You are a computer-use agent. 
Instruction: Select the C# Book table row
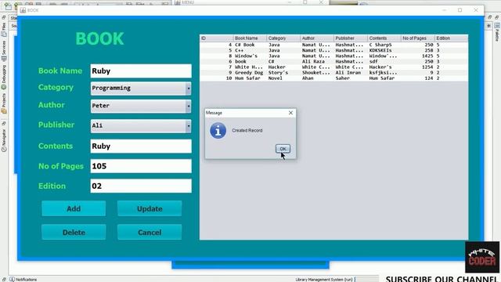coord(334,45)
